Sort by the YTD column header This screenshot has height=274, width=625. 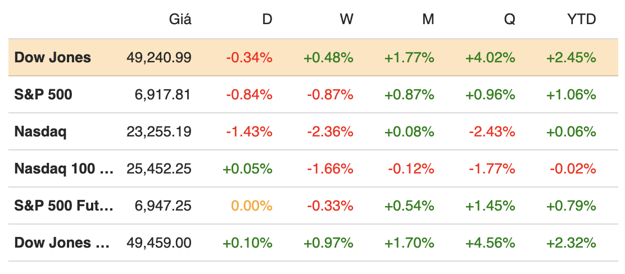(581, 20)
